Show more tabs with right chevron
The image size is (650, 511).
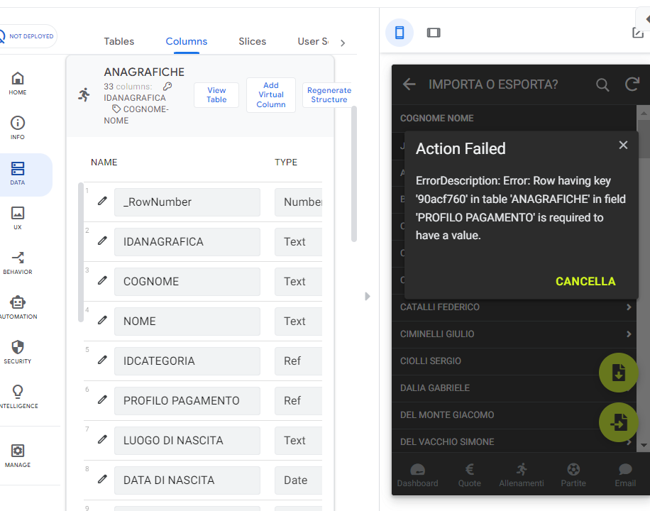[x=343, y=43]
